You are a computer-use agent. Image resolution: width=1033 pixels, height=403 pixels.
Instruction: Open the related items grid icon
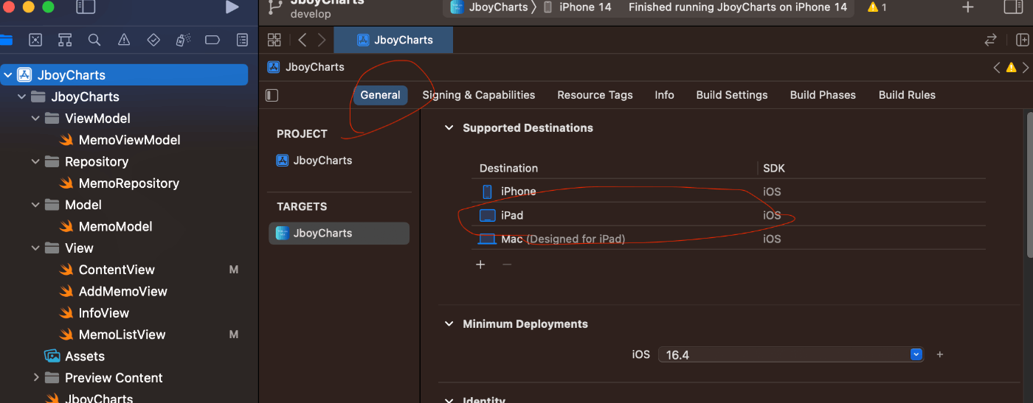point(274,40)
